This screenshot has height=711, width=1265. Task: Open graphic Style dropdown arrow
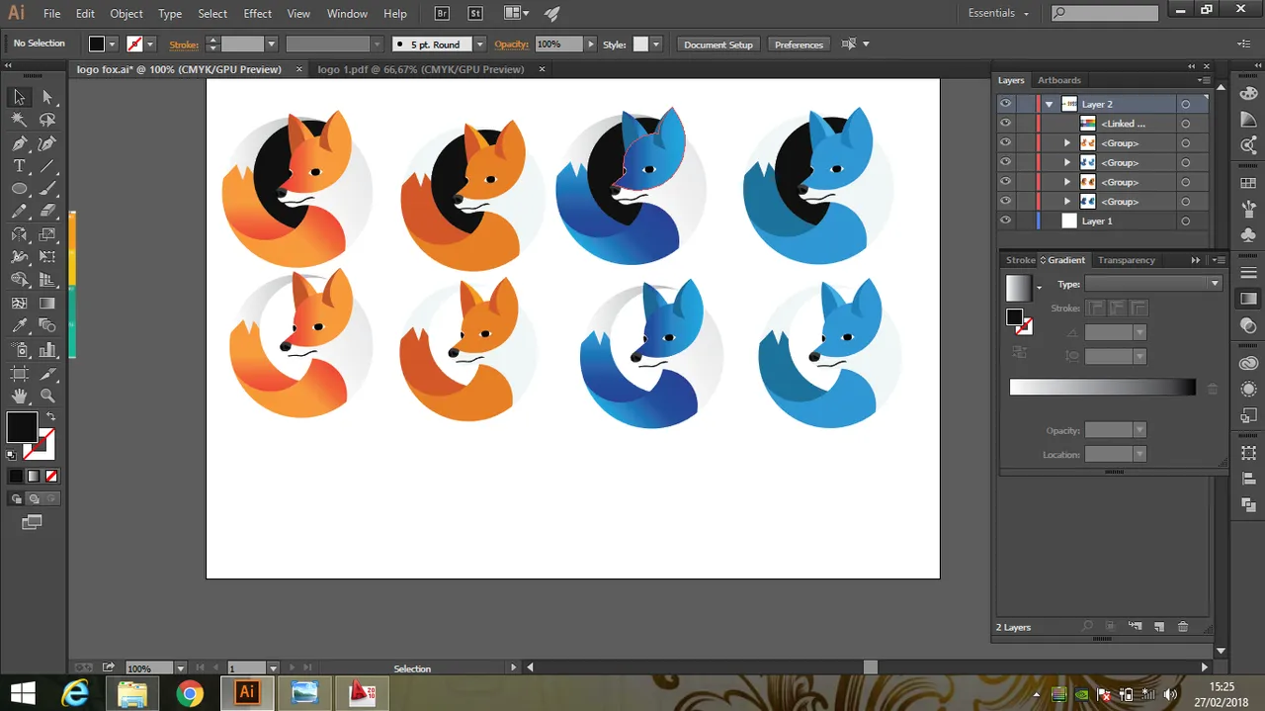[x=655, y=44]
